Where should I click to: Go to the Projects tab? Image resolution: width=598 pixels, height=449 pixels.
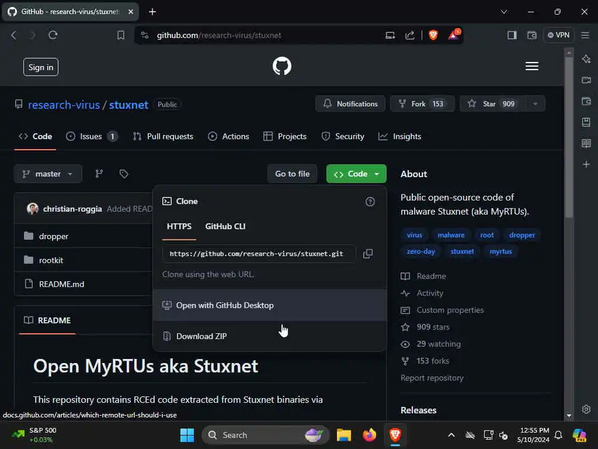(285, 136)
